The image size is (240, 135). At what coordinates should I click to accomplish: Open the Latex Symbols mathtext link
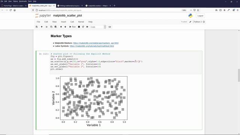pyautogui.click(x=92, y=46)
